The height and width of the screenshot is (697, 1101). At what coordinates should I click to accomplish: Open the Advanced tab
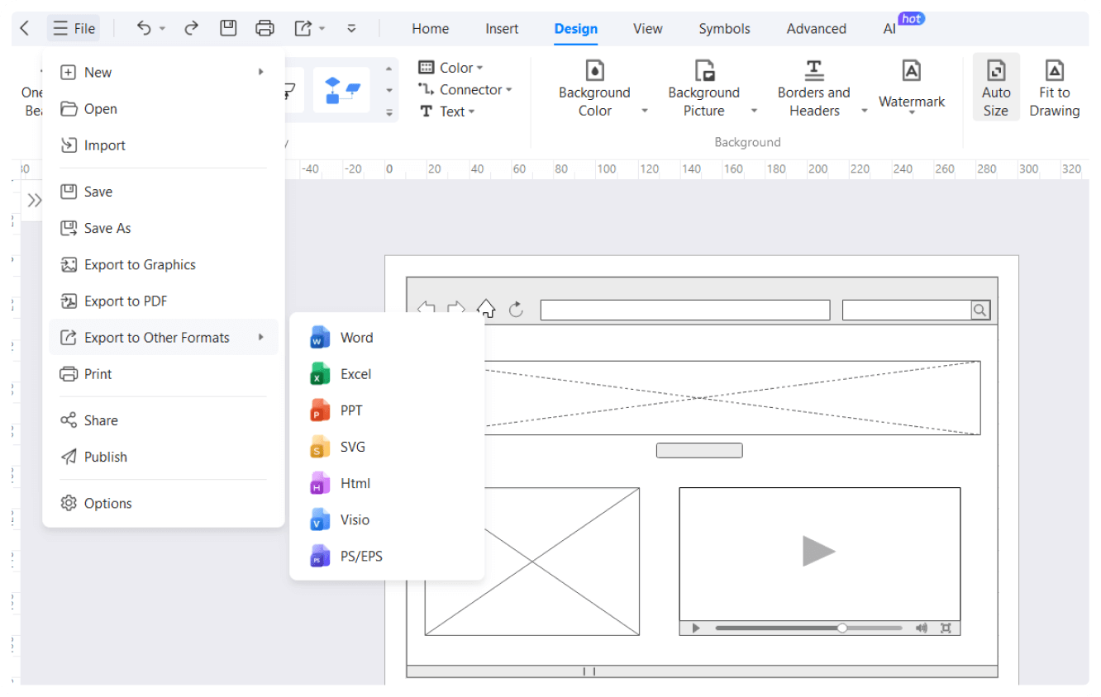pyautogui.click(x=817, y=28)
